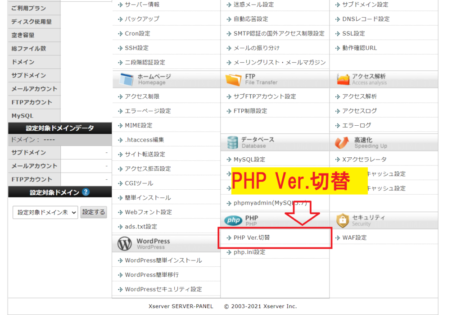
Task: Click the access analysis chart icon
Action: (x=343, y=79)
